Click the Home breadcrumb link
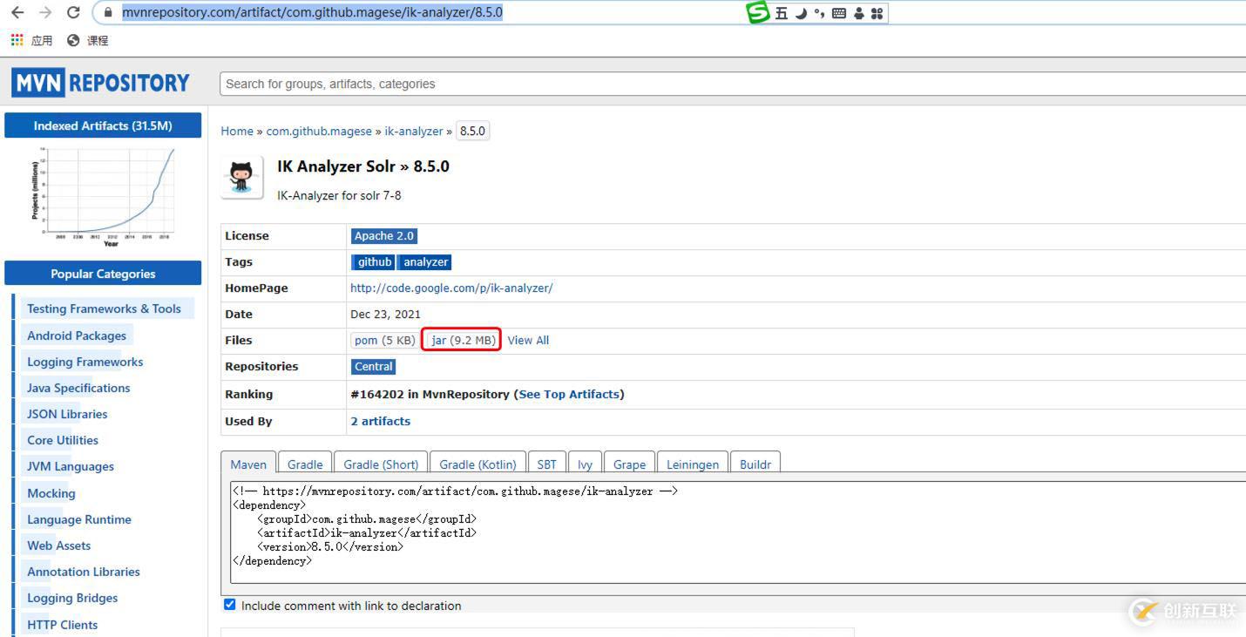1246x637 pixels. [x=237, y=131]
